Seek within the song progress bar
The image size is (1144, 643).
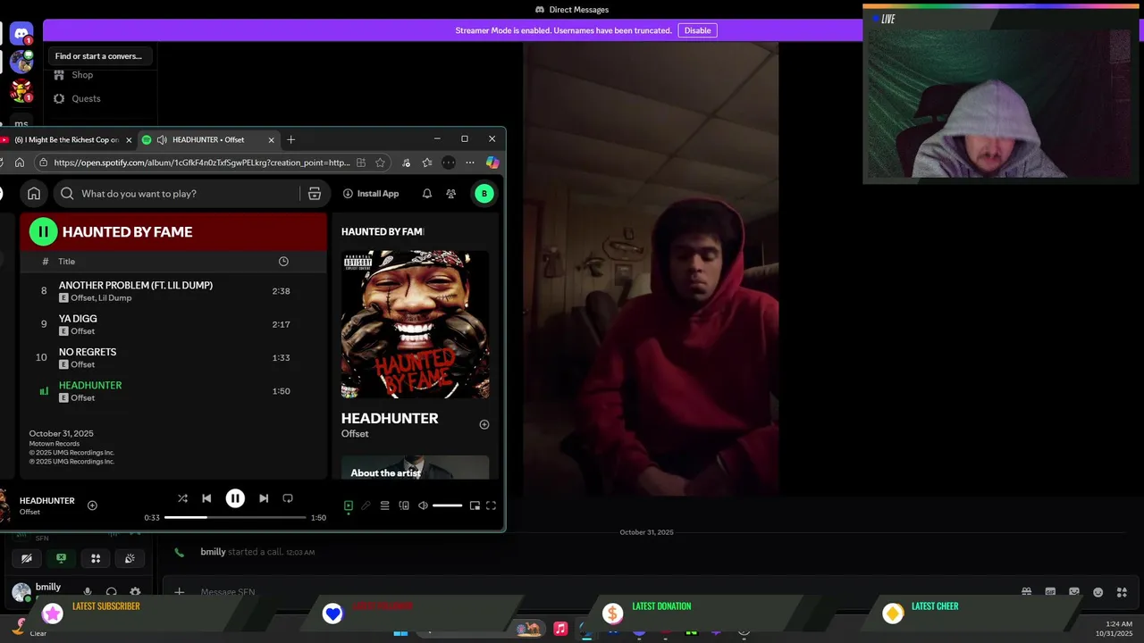(235, 517)
